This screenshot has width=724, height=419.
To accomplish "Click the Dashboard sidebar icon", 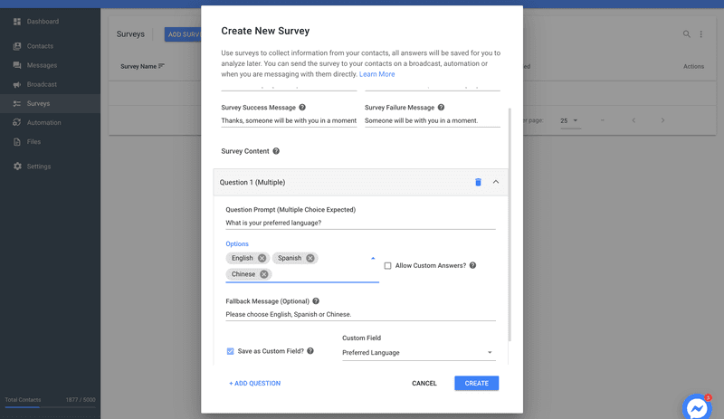I will click(17, 21).
